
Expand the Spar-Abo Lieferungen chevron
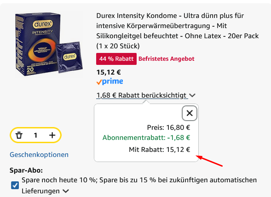click(x=66, y=191)
